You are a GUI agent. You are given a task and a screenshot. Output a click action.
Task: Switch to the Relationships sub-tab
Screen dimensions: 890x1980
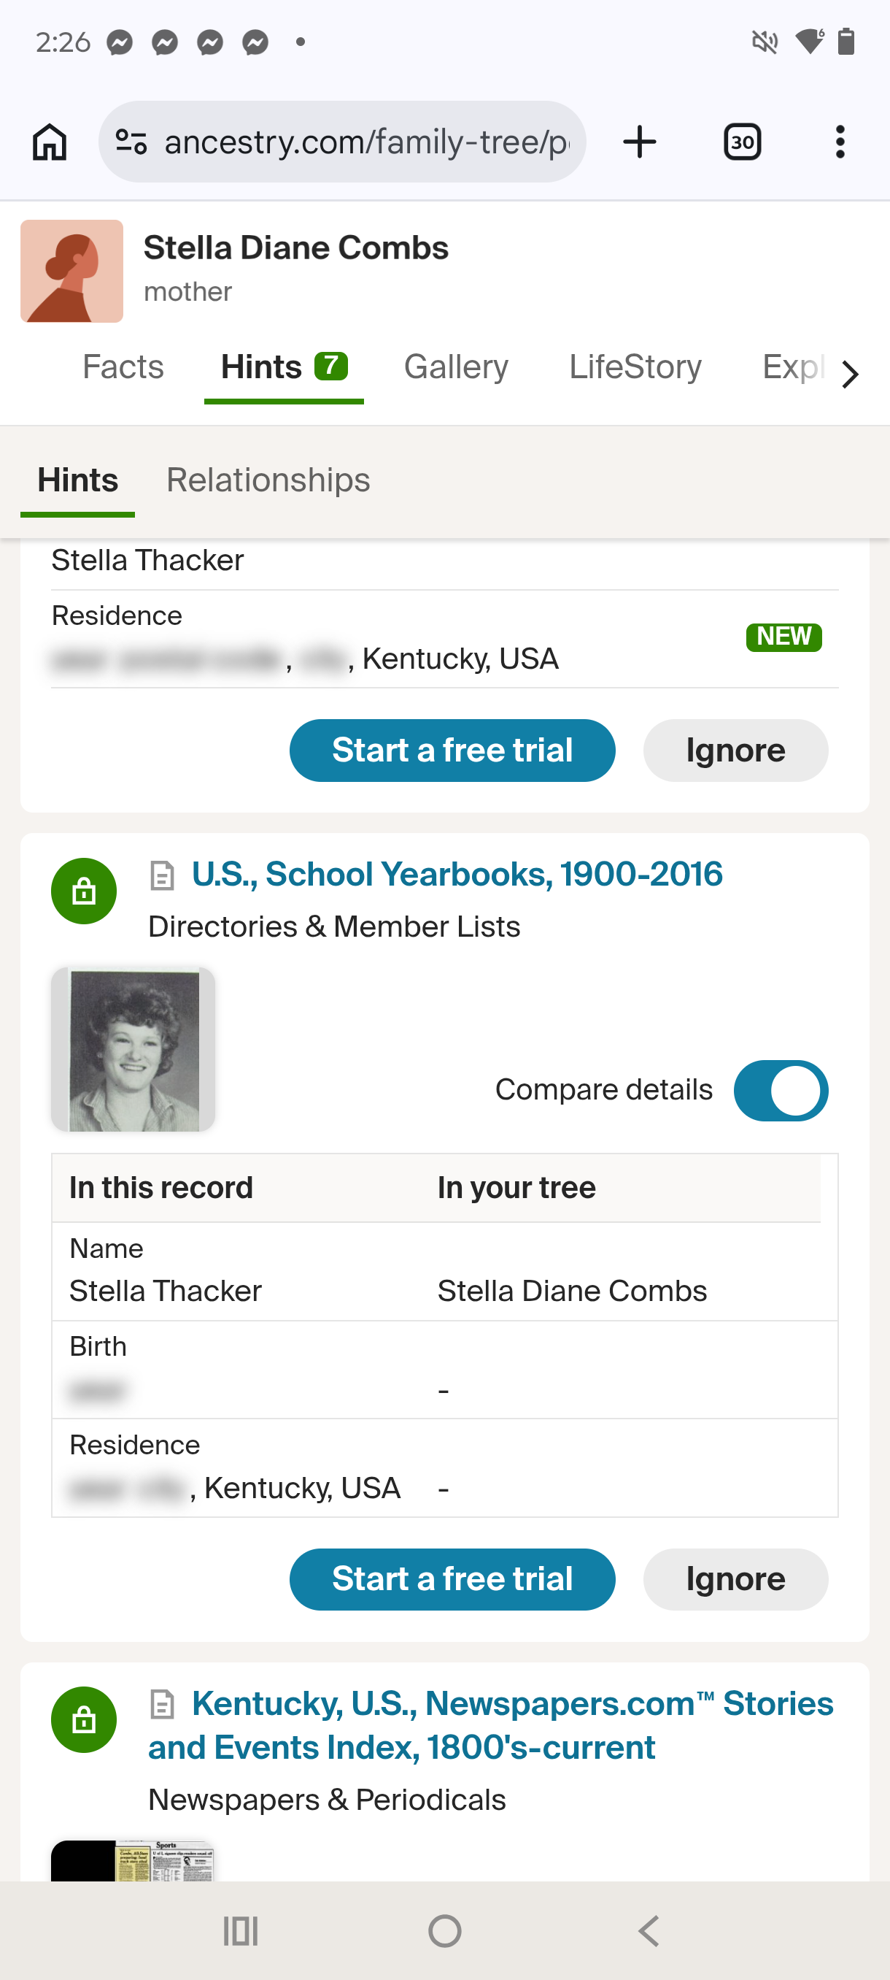pos(268,480)
